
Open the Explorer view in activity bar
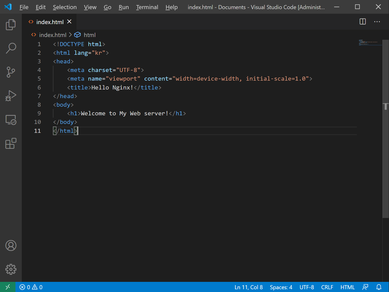pos(11,25)
